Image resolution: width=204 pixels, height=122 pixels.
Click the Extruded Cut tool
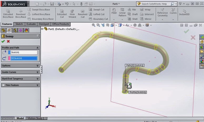[x=62, y=14]
